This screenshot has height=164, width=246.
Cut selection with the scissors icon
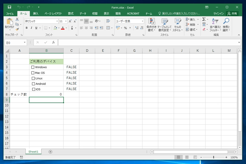point(17,19)
